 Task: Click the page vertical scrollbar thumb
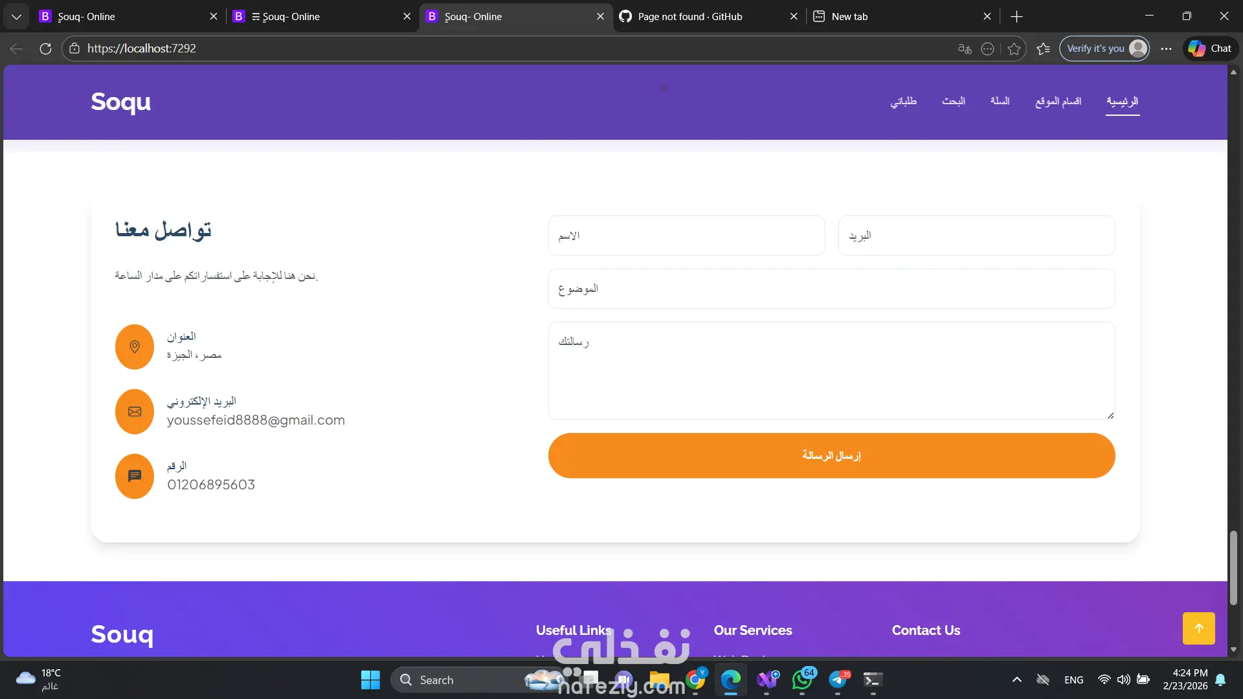[1233, 567]
